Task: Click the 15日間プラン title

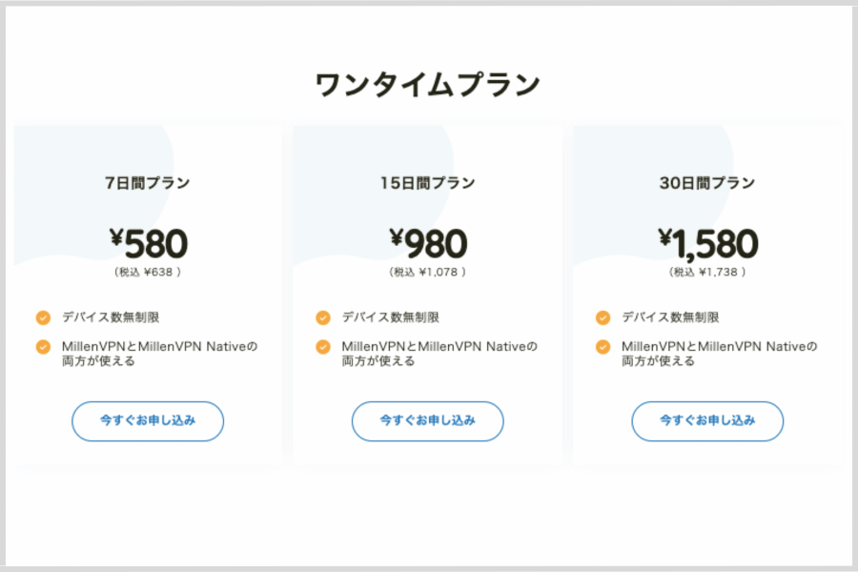Action: [427, 183]
